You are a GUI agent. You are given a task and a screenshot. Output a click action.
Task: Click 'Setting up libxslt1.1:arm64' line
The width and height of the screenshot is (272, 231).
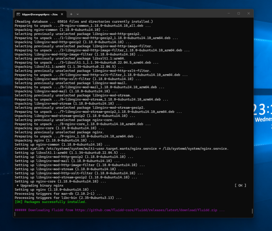(70, 153)
